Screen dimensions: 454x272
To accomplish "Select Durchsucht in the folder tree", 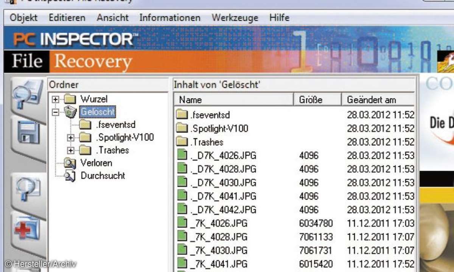I will click(x=103, y=176).
